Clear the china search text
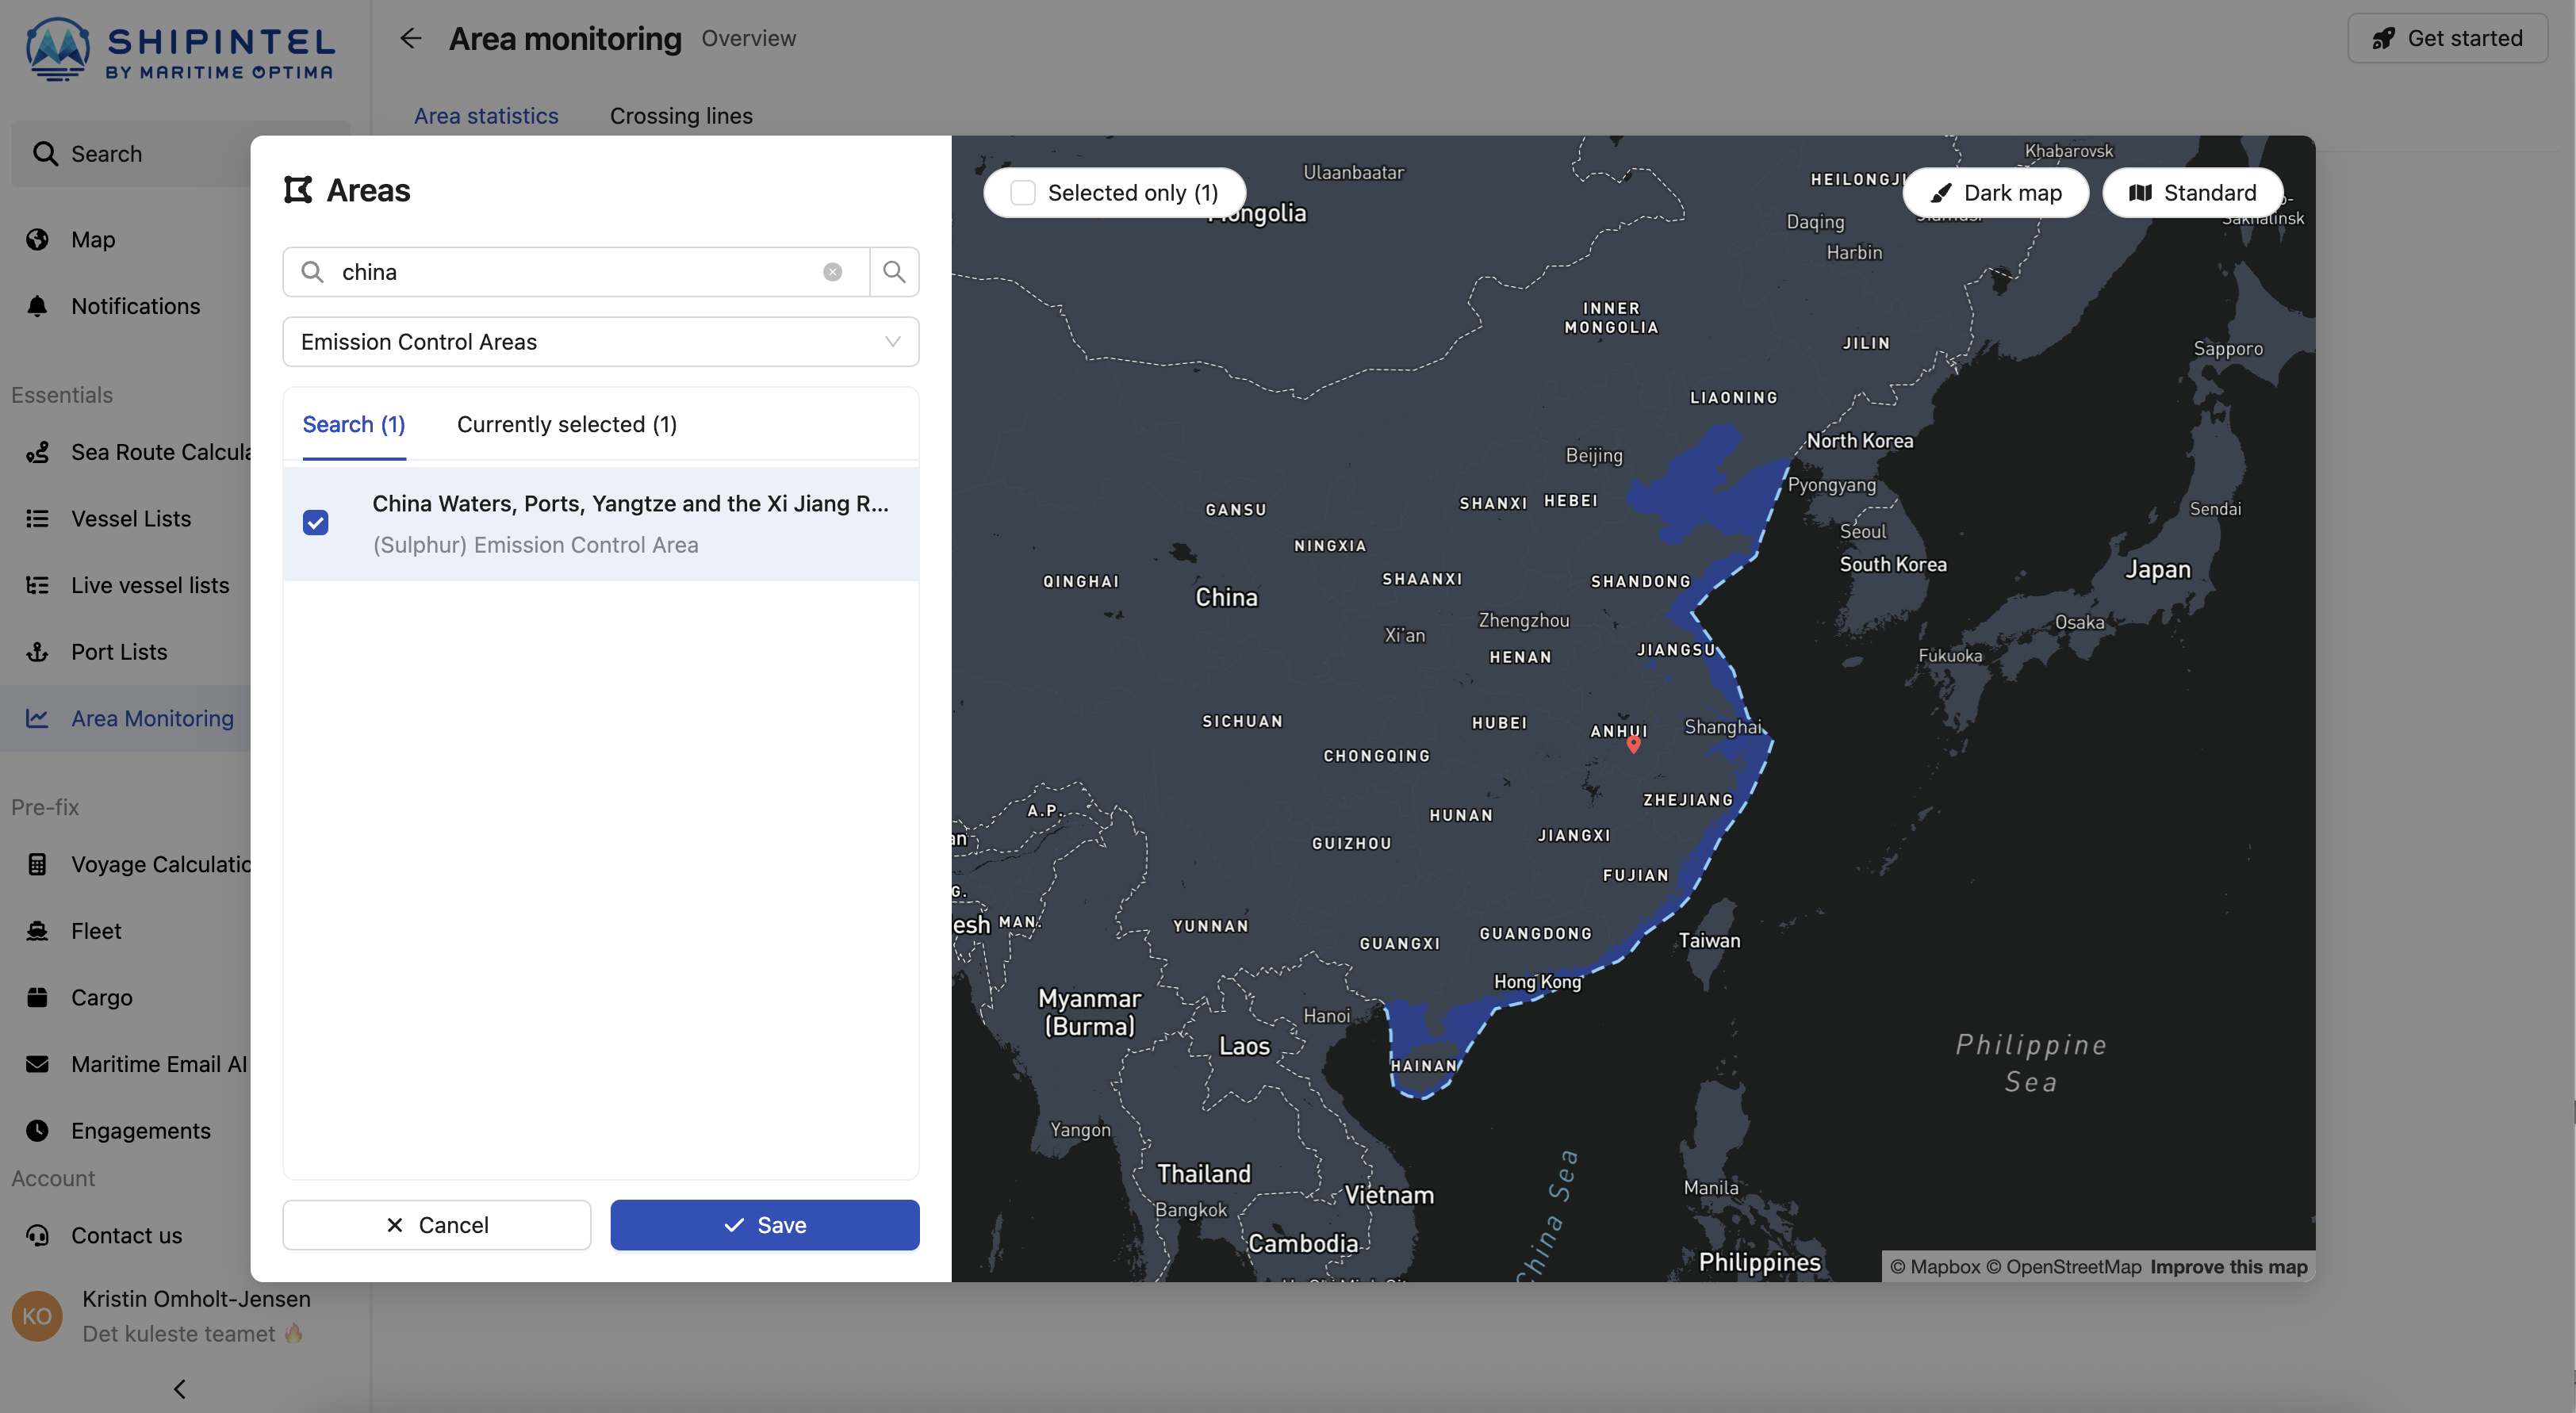 point(832,272)
